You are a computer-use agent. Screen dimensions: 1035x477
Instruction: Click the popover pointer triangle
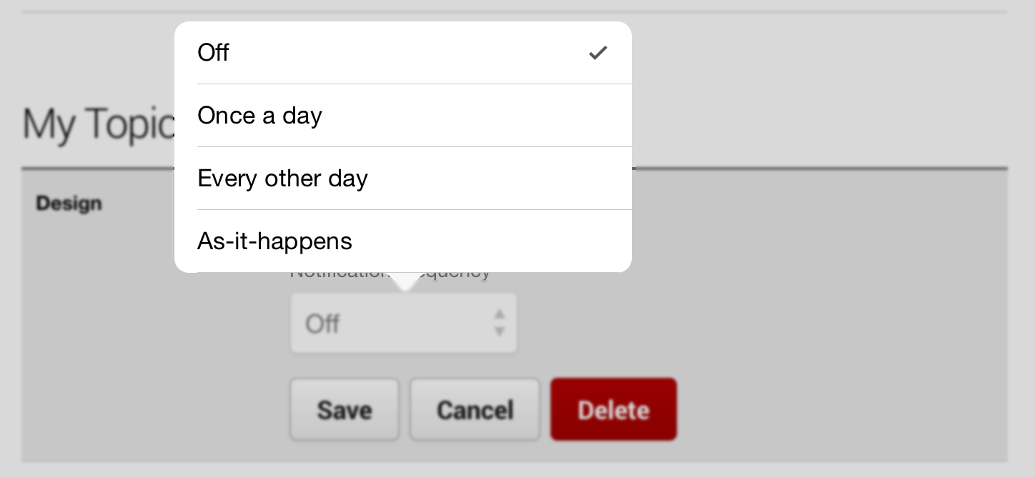click(x=405, y=282)
